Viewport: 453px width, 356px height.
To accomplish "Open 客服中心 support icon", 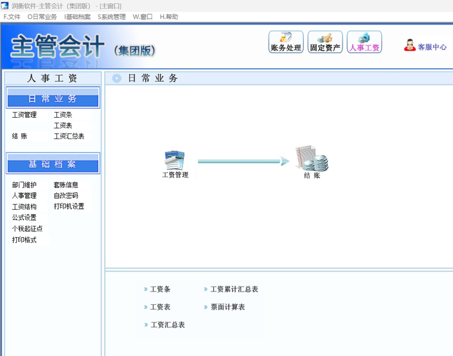I will coord(425,46).
